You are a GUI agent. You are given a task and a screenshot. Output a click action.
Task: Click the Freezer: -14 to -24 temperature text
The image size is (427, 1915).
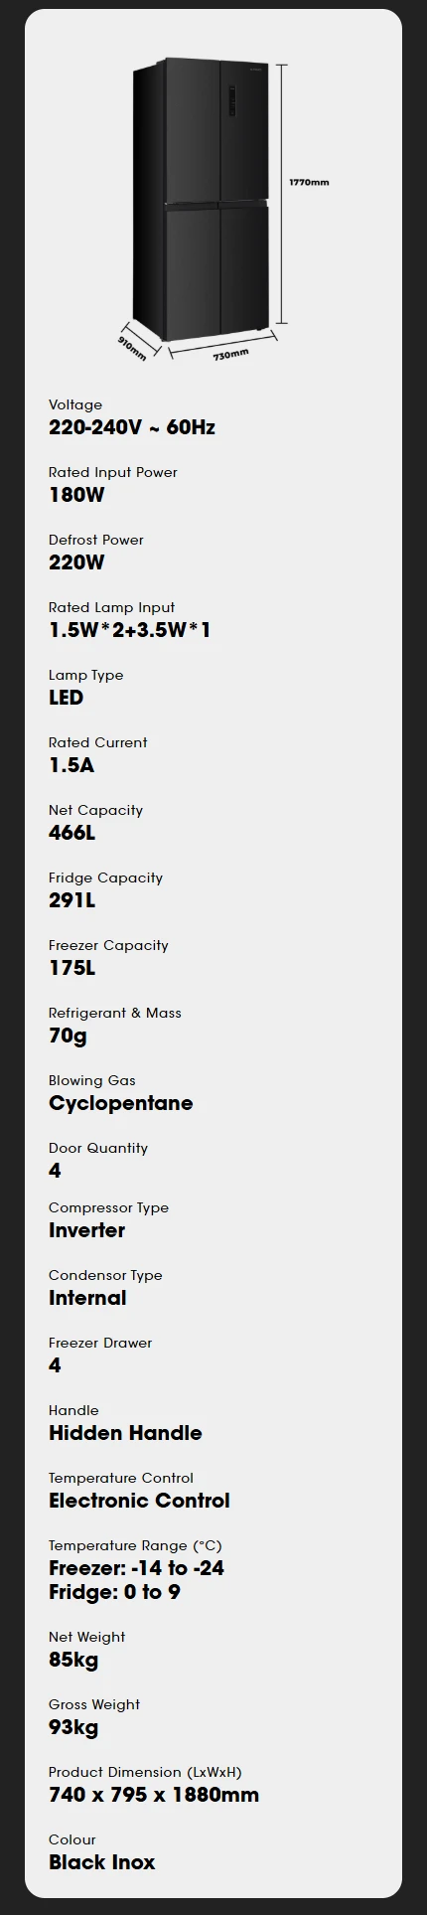(x=137, y=1568)
